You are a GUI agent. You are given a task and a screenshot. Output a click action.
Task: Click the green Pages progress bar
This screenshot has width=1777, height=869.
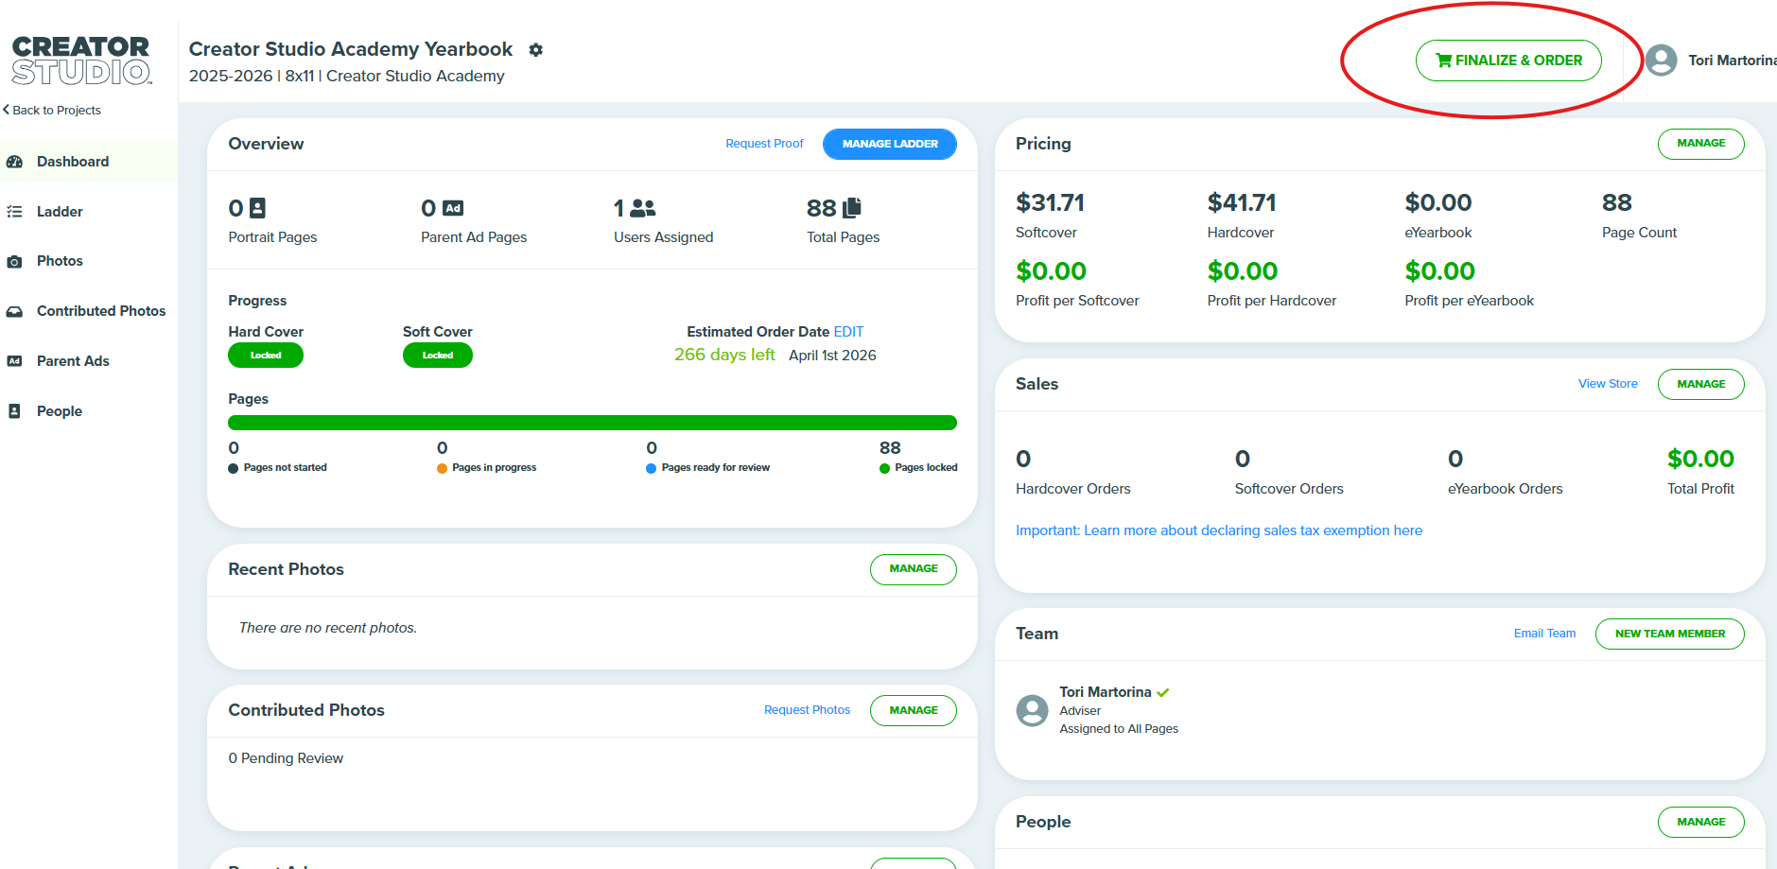(x=592, y=423)
